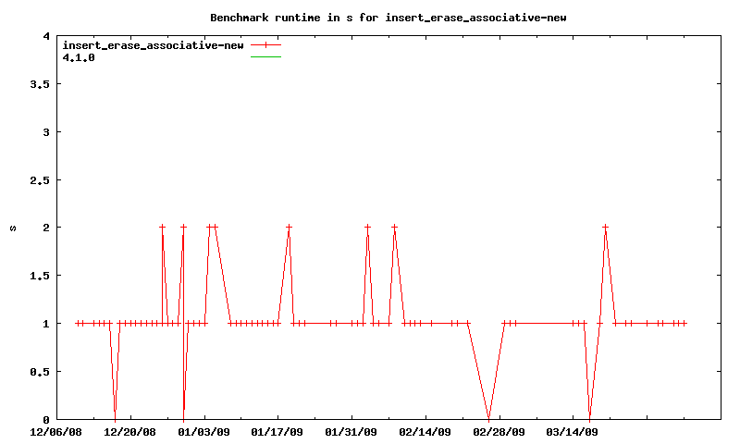This screenshot has height=444, width=740.
Task: Click the last data point on the line
Action: tap(684, 323)
